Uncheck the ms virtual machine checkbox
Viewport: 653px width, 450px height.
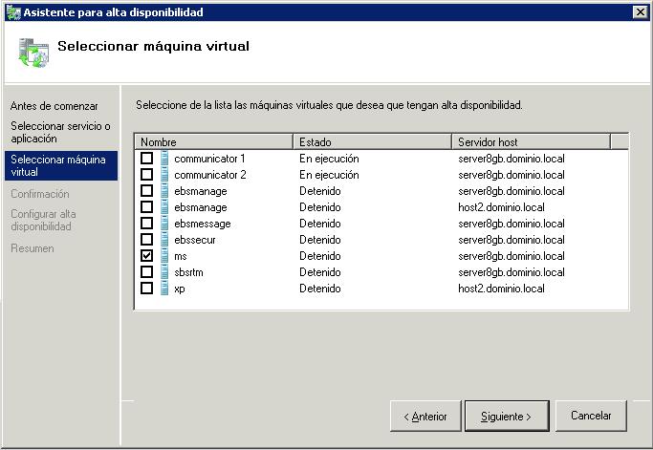tap(146, 256)
